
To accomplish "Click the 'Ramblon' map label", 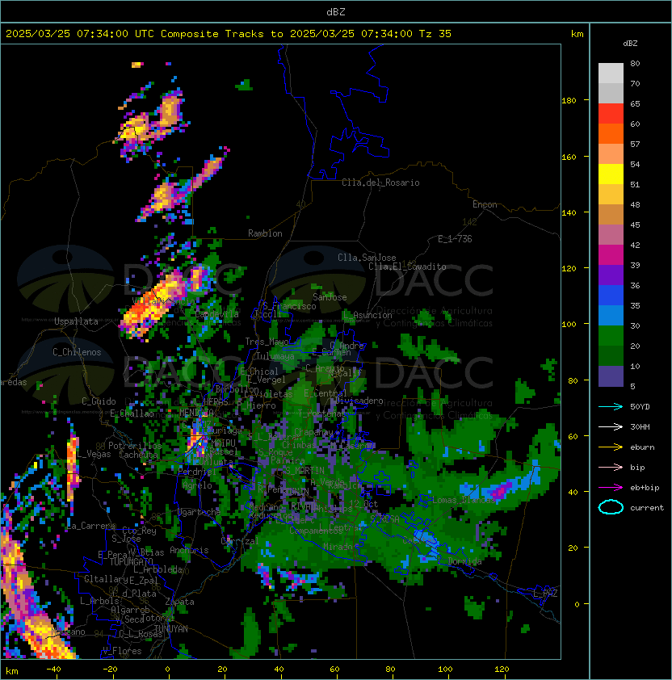I will click(265, 233).
